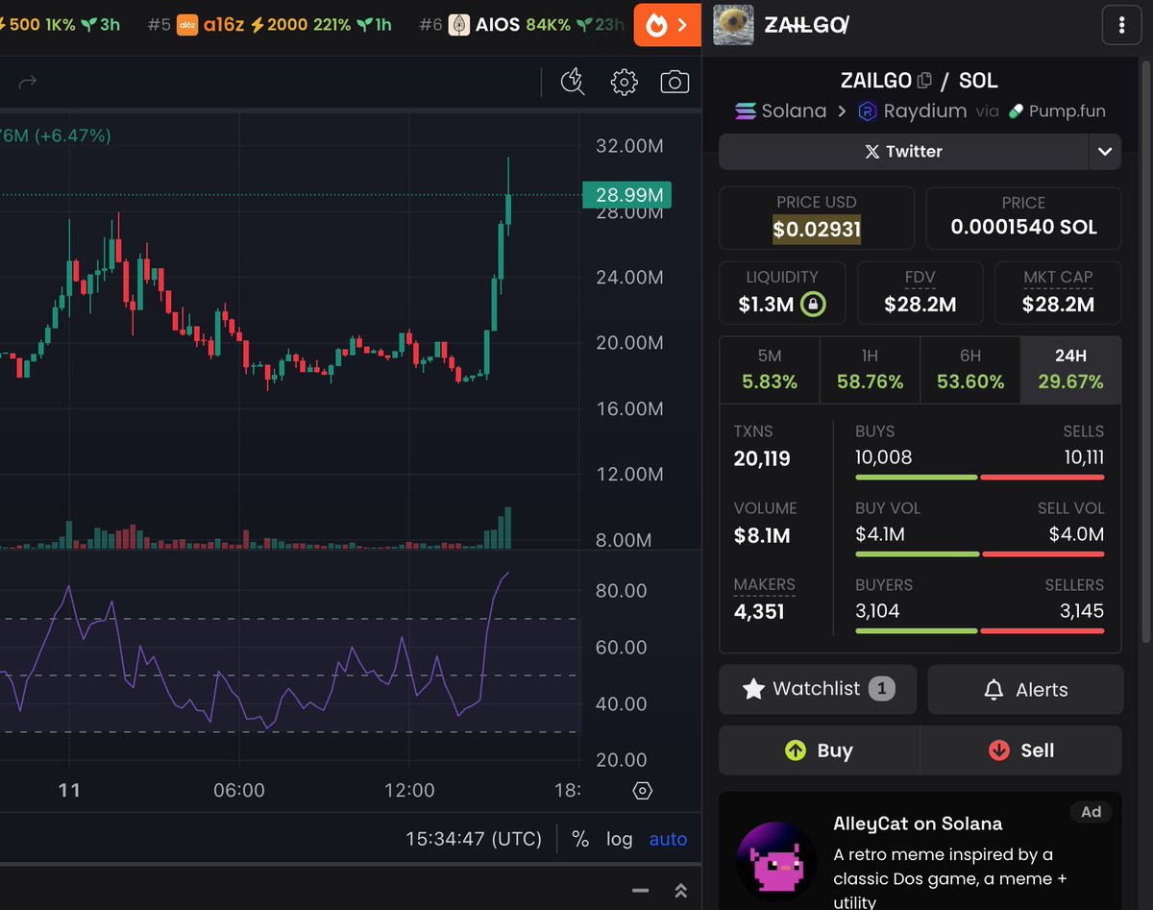Screen dimensions: 1153x910
Task: Minimize the chart bottom panel
Action: pyautogui.click(x=640, y=891)
